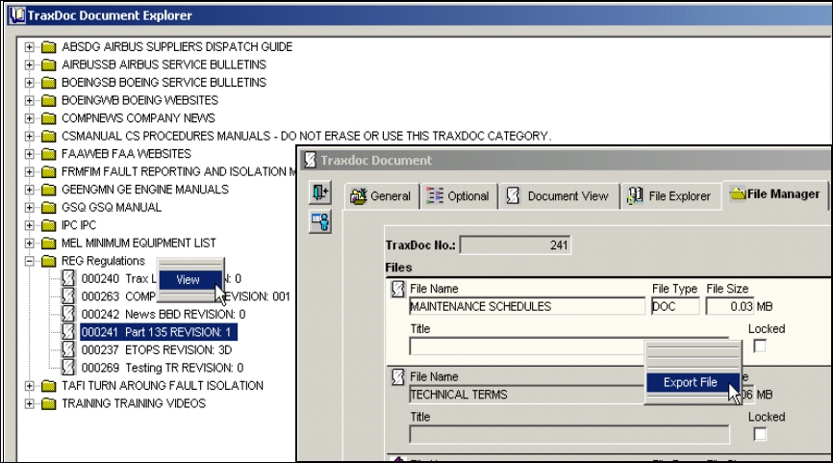
Task: Click folder icon of IPC IPC
Action: click(48, 225)
